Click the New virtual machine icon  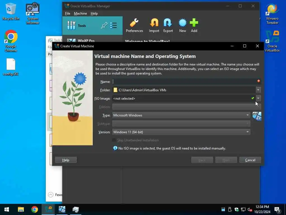click(x=183, y=25)
